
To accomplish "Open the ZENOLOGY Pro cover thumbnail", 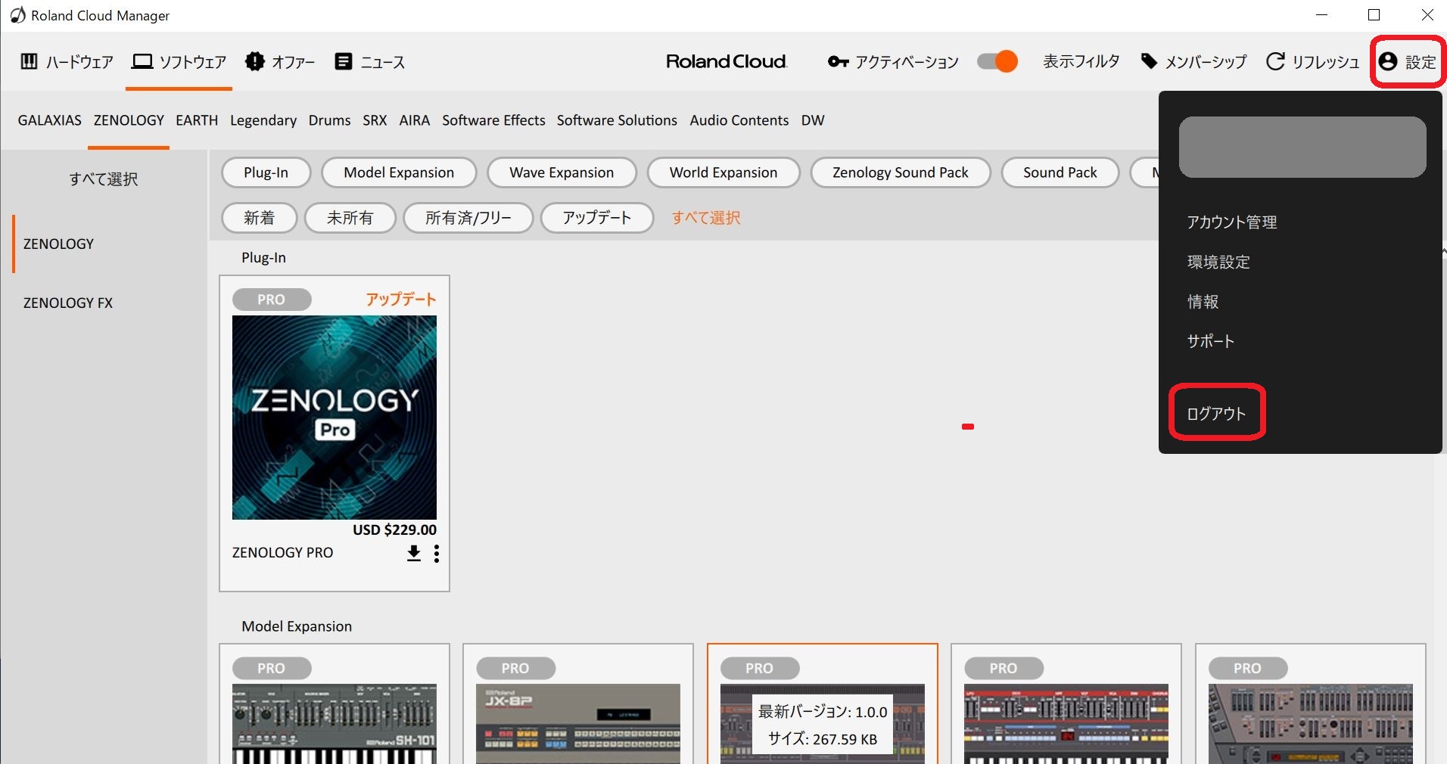I will [x=335, y=418].
